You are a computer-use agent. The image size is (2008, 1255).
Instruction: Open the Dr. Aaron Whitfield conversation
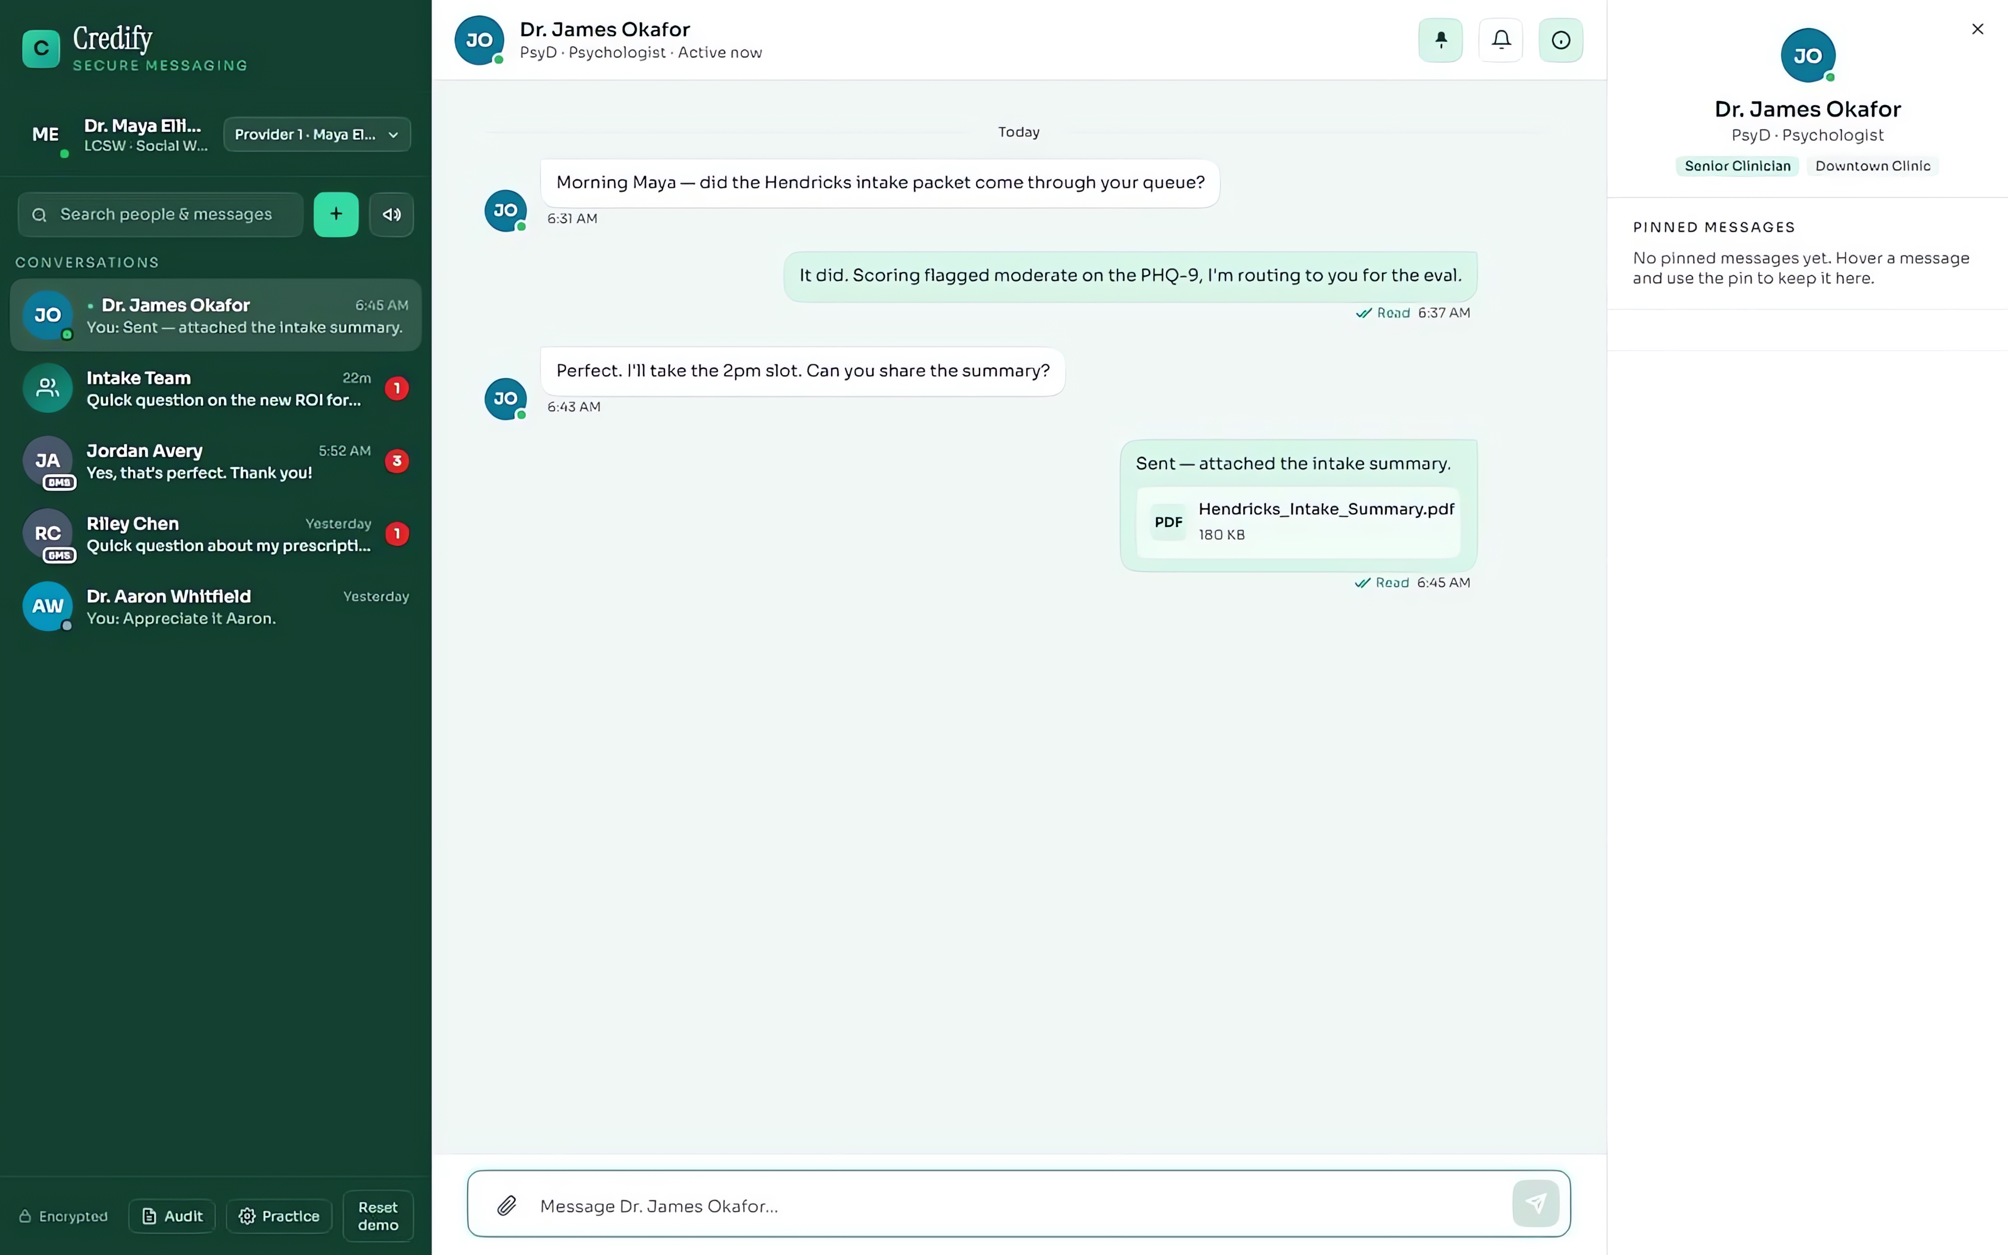click(216, 607)
